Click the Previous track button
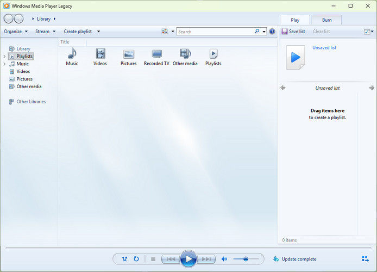The image size is (377, 272). [x=171, y=259]
